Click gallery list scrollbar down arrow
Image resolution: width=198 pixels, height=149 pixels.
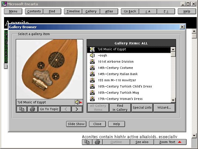coord(173,100)
